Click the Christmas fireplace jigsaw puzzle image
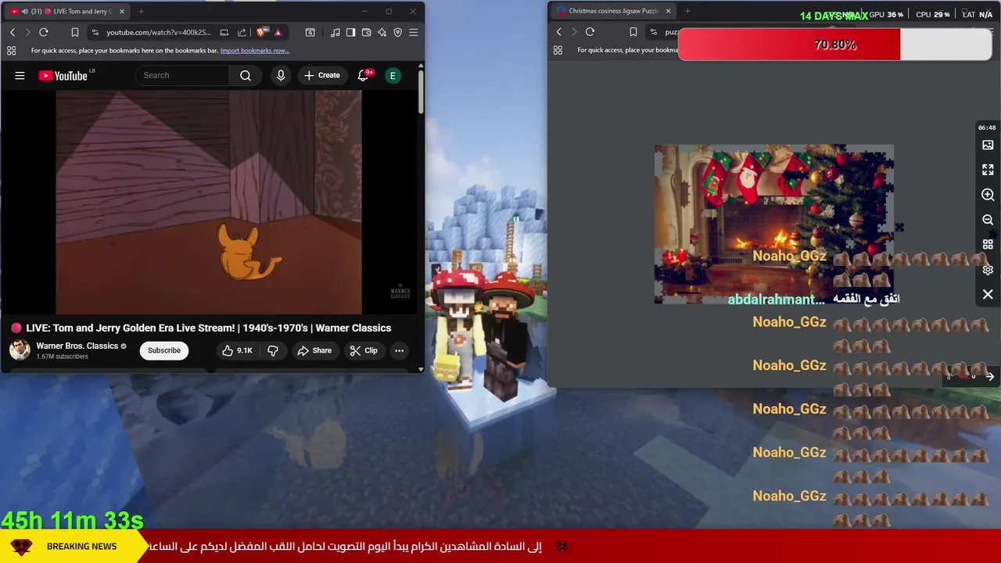This screenshot has height=563, width=1001. (x=773, y=224)
